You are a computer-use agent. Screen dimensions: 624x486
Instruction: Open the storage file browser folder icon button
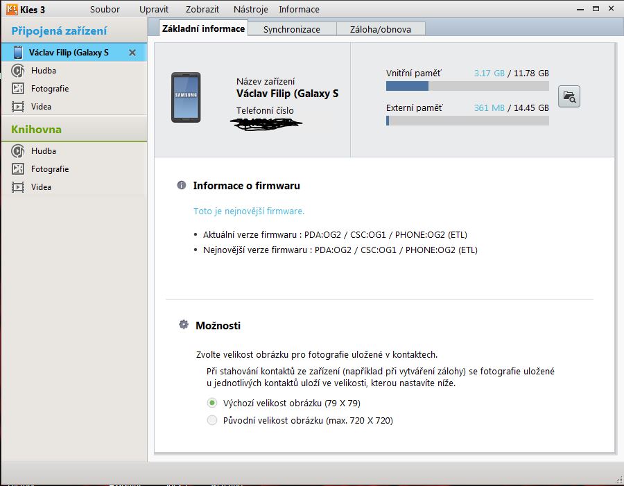[569, 97]
